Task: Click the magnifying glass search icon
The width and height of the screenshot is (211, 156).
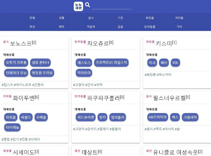Action: point(87,5)
